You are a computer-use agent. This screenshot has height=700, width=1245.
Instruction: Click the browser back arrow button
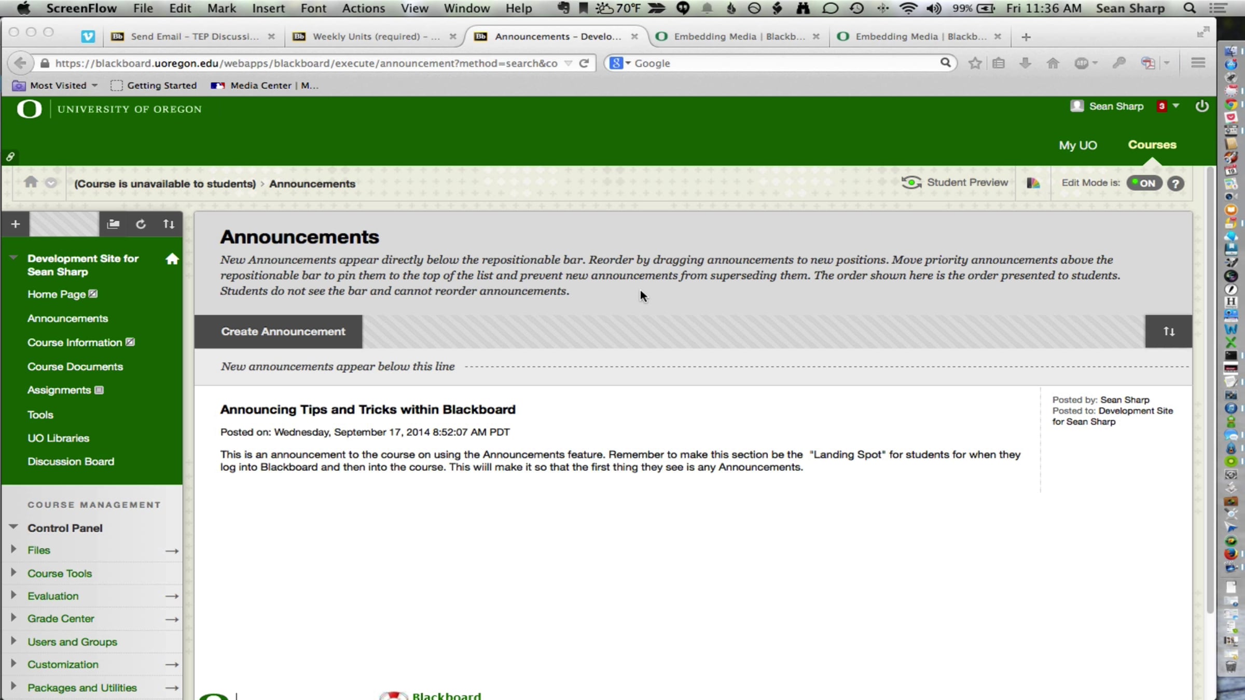20,63
